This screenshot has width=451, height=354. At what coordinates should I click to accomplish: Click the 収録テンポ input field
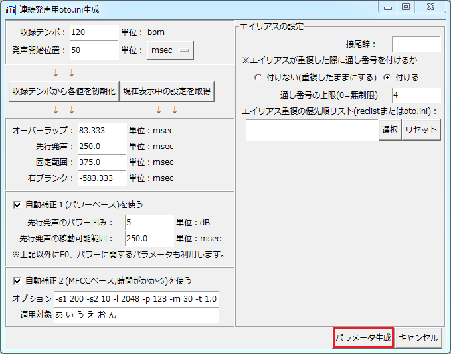point(94,32)
